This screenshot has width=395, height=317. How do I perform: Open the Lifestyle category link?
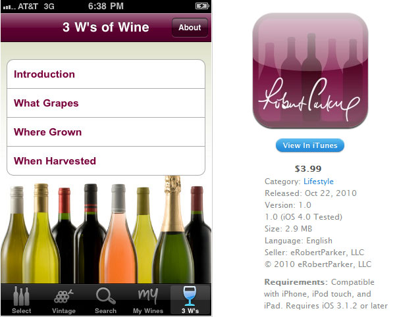[319, 182]
